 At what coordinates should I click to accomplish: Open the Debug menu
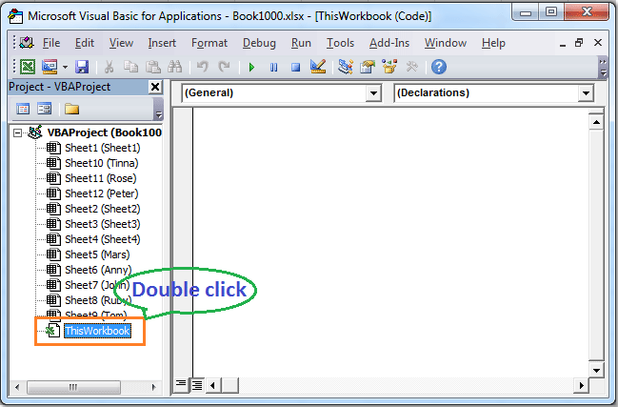pos(259,43)
